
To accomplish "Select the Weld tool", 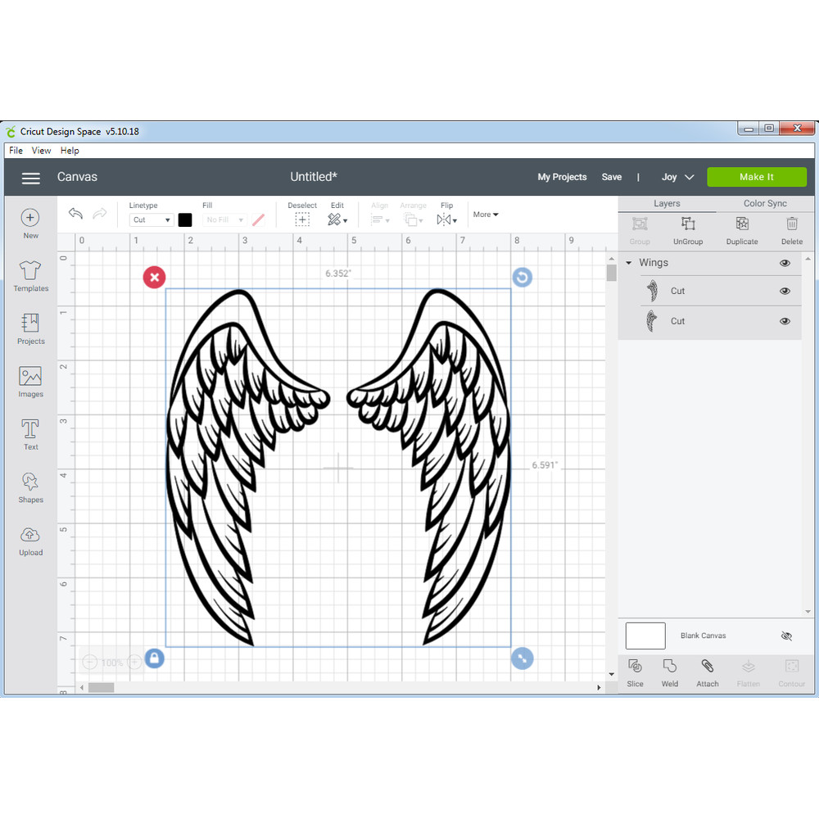I will coord(669,672).
